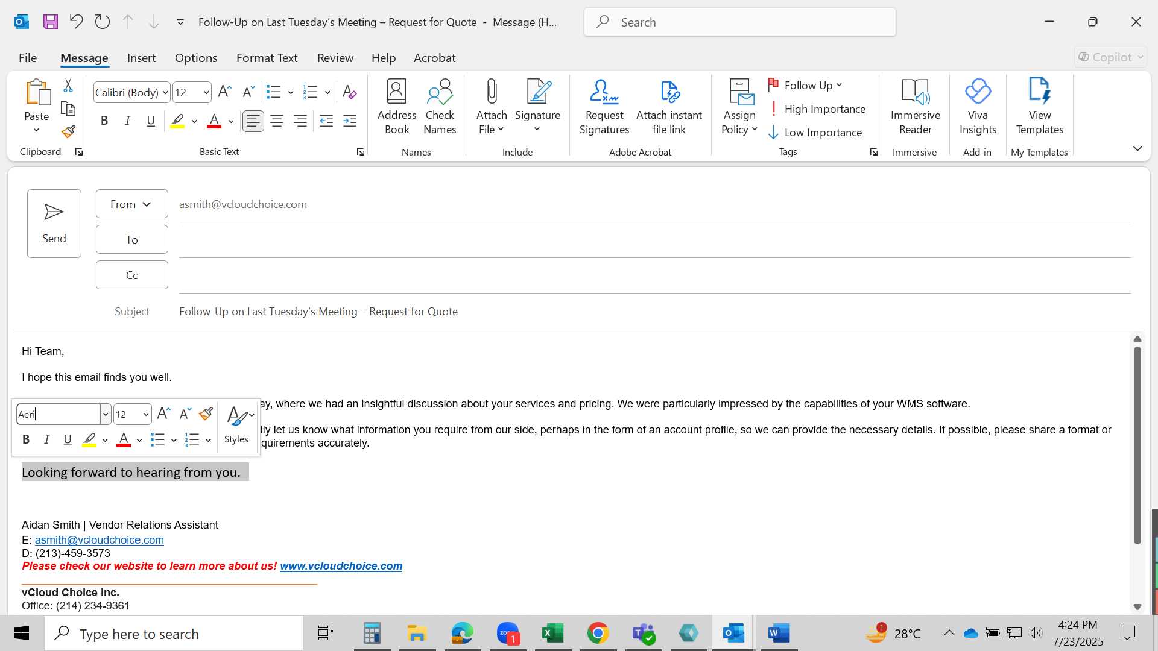1158x651 pixels.
Task: Toggle Italic in mini toolbar
Action: point(46,439)
